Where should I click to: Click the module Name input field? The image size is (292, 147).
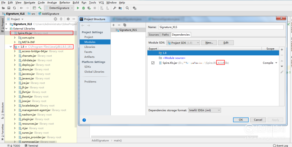(221, 27)
